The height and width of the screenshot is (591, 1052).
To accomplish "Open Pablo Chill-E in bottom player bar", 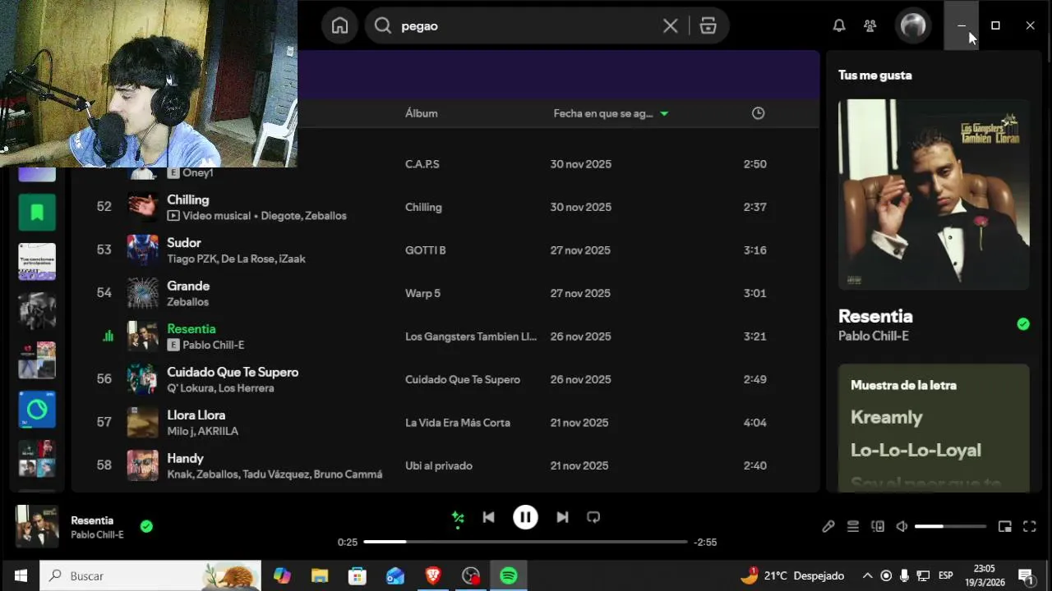I will [x=97, y=535].
